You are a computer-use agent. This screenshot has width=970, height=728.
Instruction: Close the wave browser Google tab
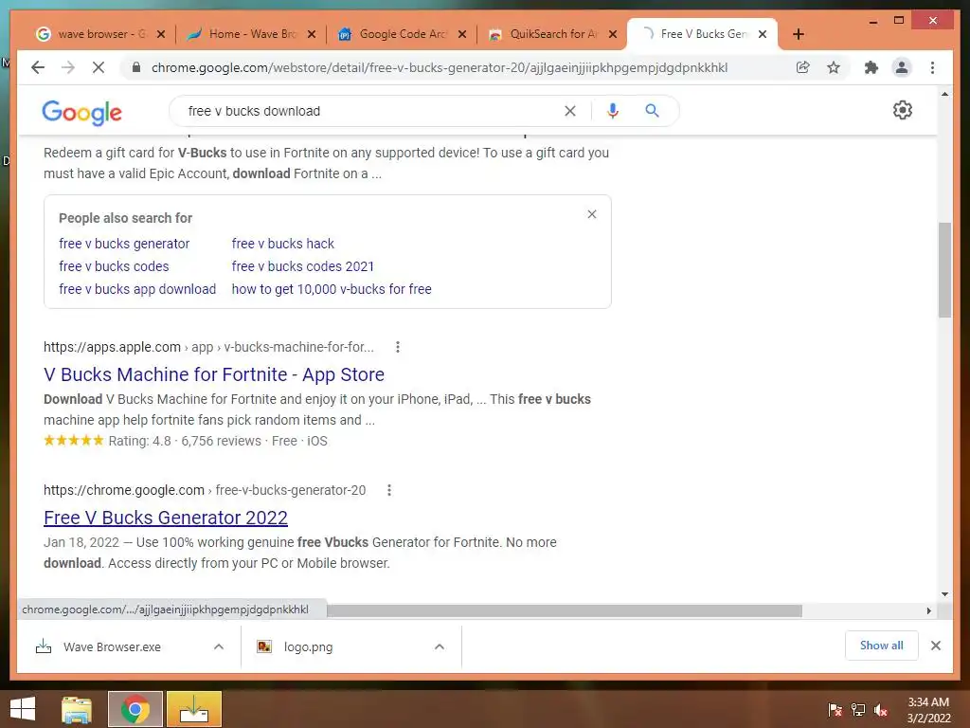coord(161,34)
